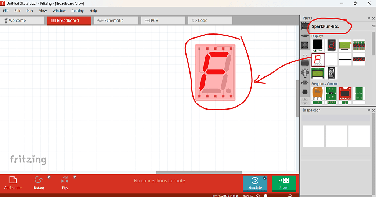The height and width of the screenshot is (197, 376).
Task: Click the Displays category heading
Action: 317,36
